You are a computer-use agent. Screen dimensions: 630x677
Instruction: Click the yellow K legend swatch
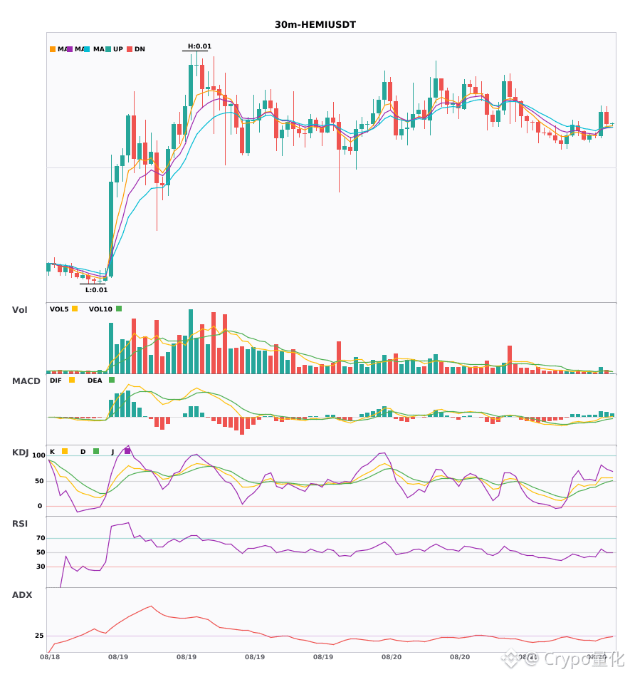point(65,451)
